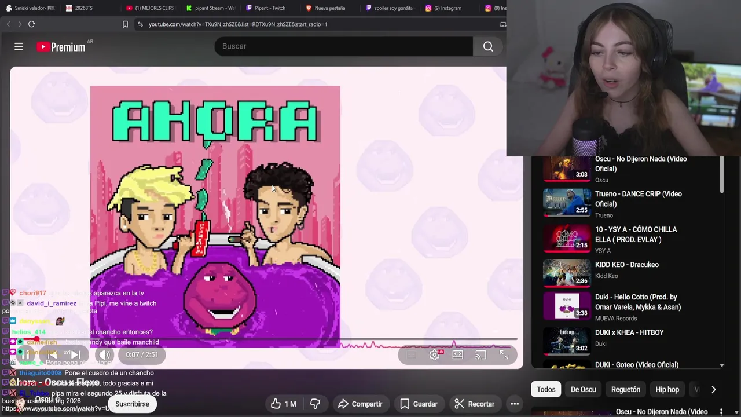Switch to Smiski velador browser tab
The image size is (741, 417).
[31, 8]
